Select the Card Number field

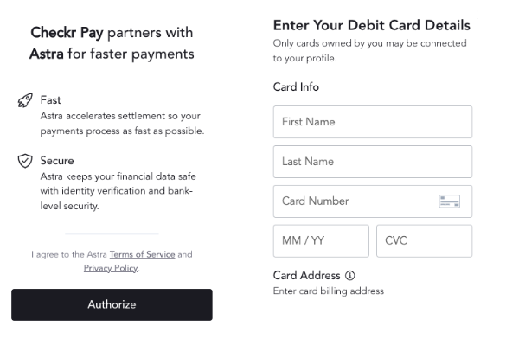[x=373, y=201]
